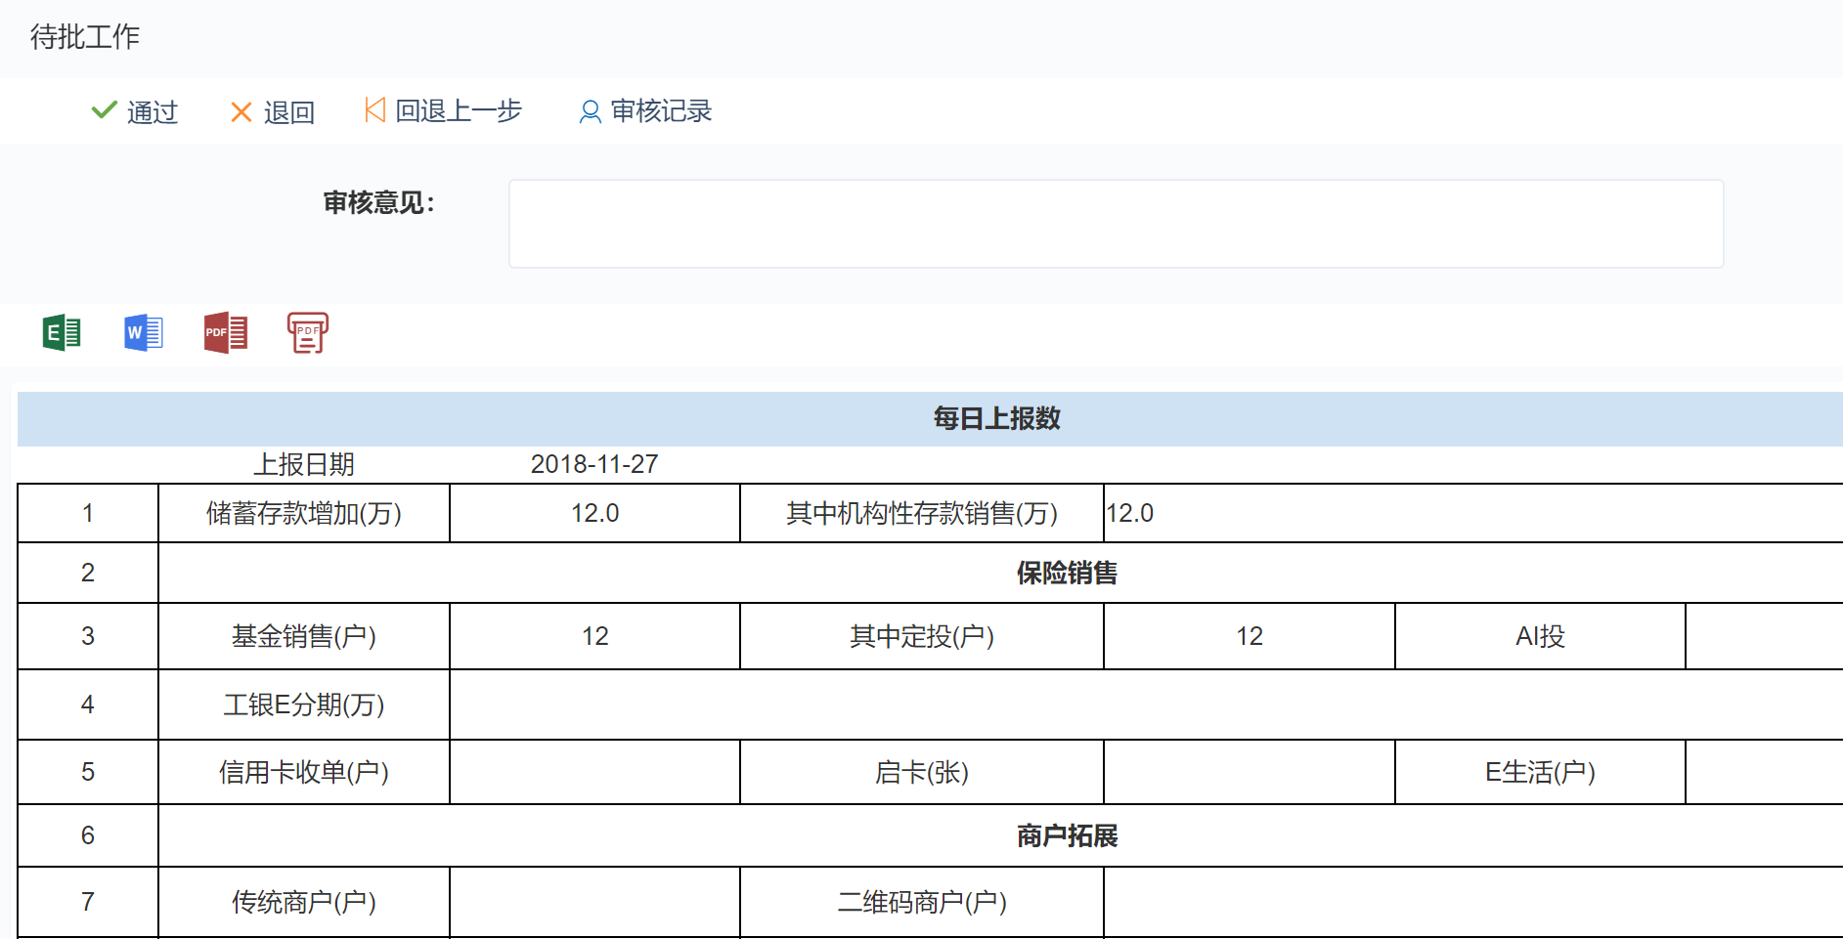Click the empty value cell beside 传统商户(户)
Viewport: 1843px width, 939px height.
pyautogui.click(x=594, y=902)
